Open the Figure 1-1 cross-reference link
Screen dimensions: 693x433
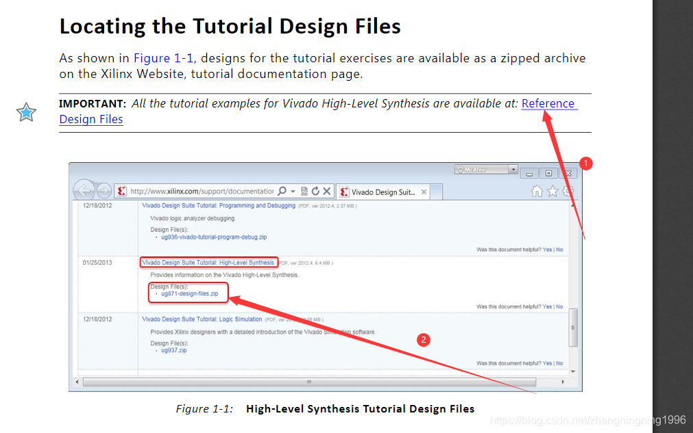pyautogui.click(x=164, y=58)
